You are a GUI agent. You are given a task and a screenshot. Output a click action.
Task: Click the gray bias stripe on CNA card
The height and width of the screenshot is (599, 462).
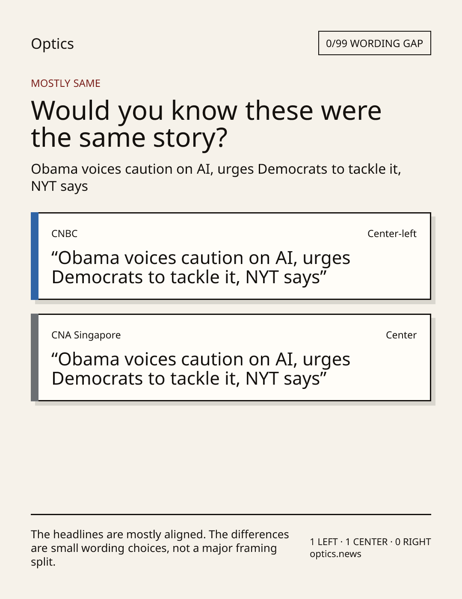(x=35, y=357)
